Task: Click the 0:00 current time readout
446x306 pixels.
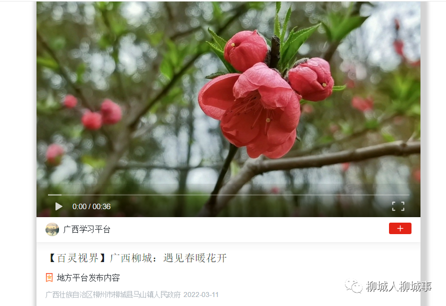Action: (79, 206)
